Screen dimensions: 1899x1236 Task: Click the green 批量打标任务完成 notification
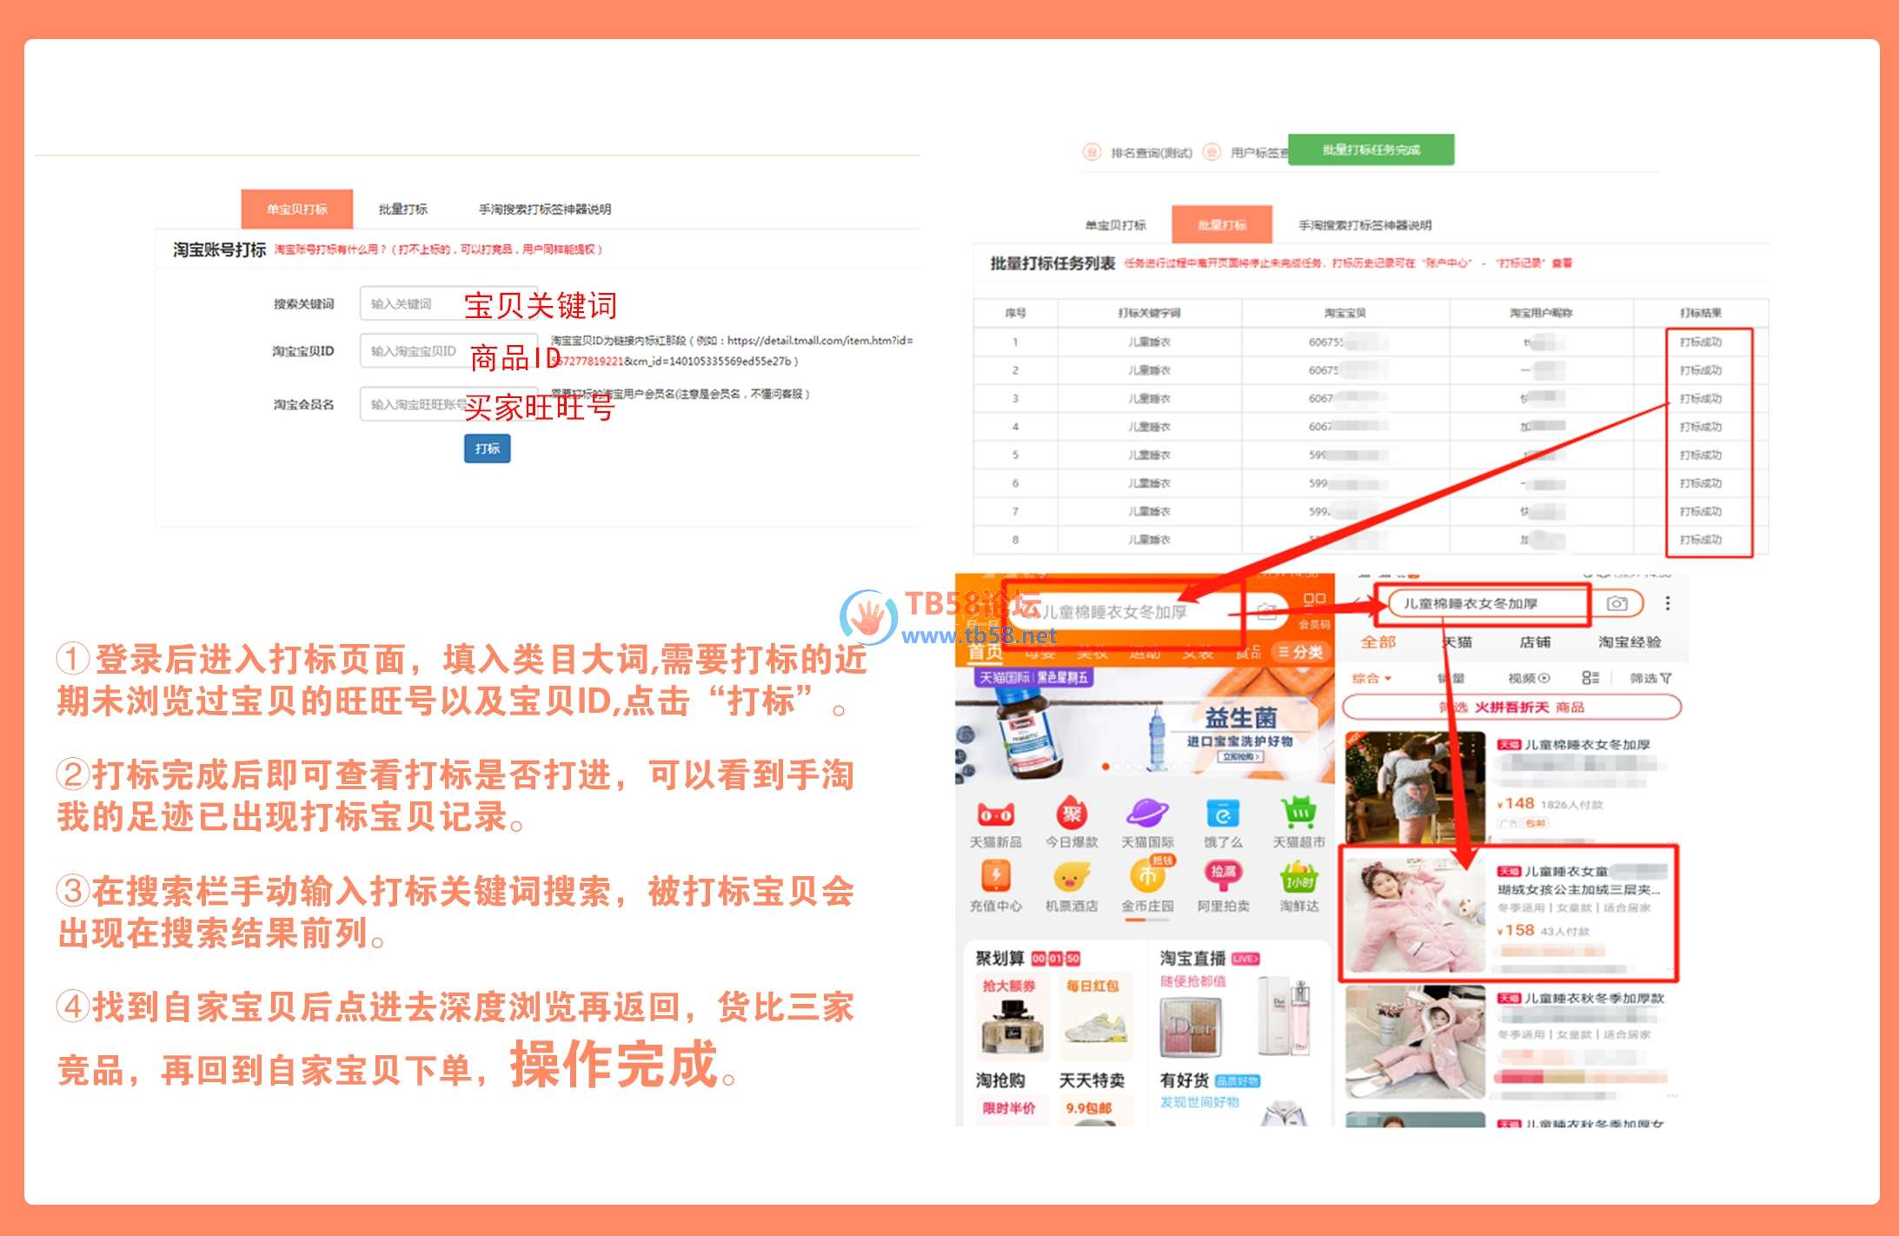[1371, 150]
